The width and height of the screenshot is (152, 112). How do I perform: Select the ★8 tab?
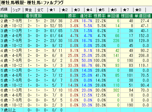pos(139,10)
